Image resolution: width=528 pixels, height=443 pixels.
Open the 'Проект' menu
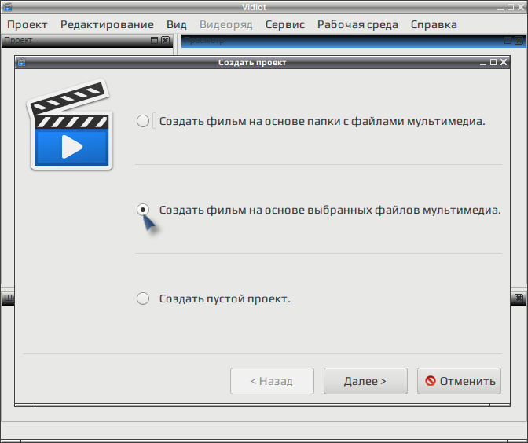point(27,24)
